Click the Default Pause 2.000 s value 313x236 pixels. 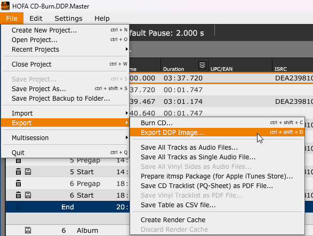pyautogui.click(x=190, y=33)
